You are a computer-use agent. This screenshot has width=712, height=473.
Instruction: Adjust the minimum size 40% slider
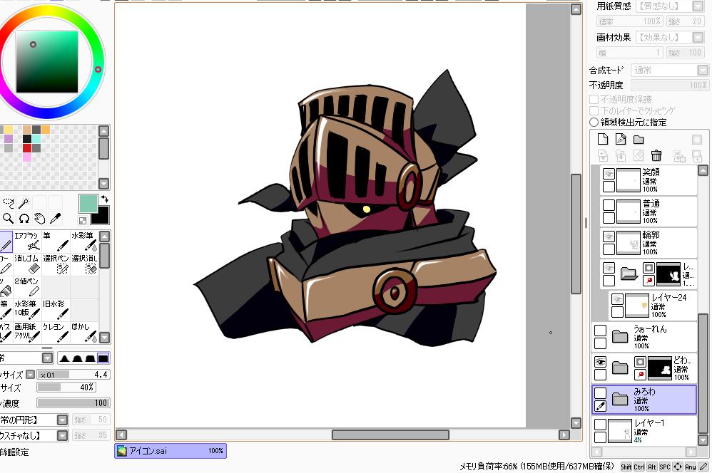(x=66, y=388)
